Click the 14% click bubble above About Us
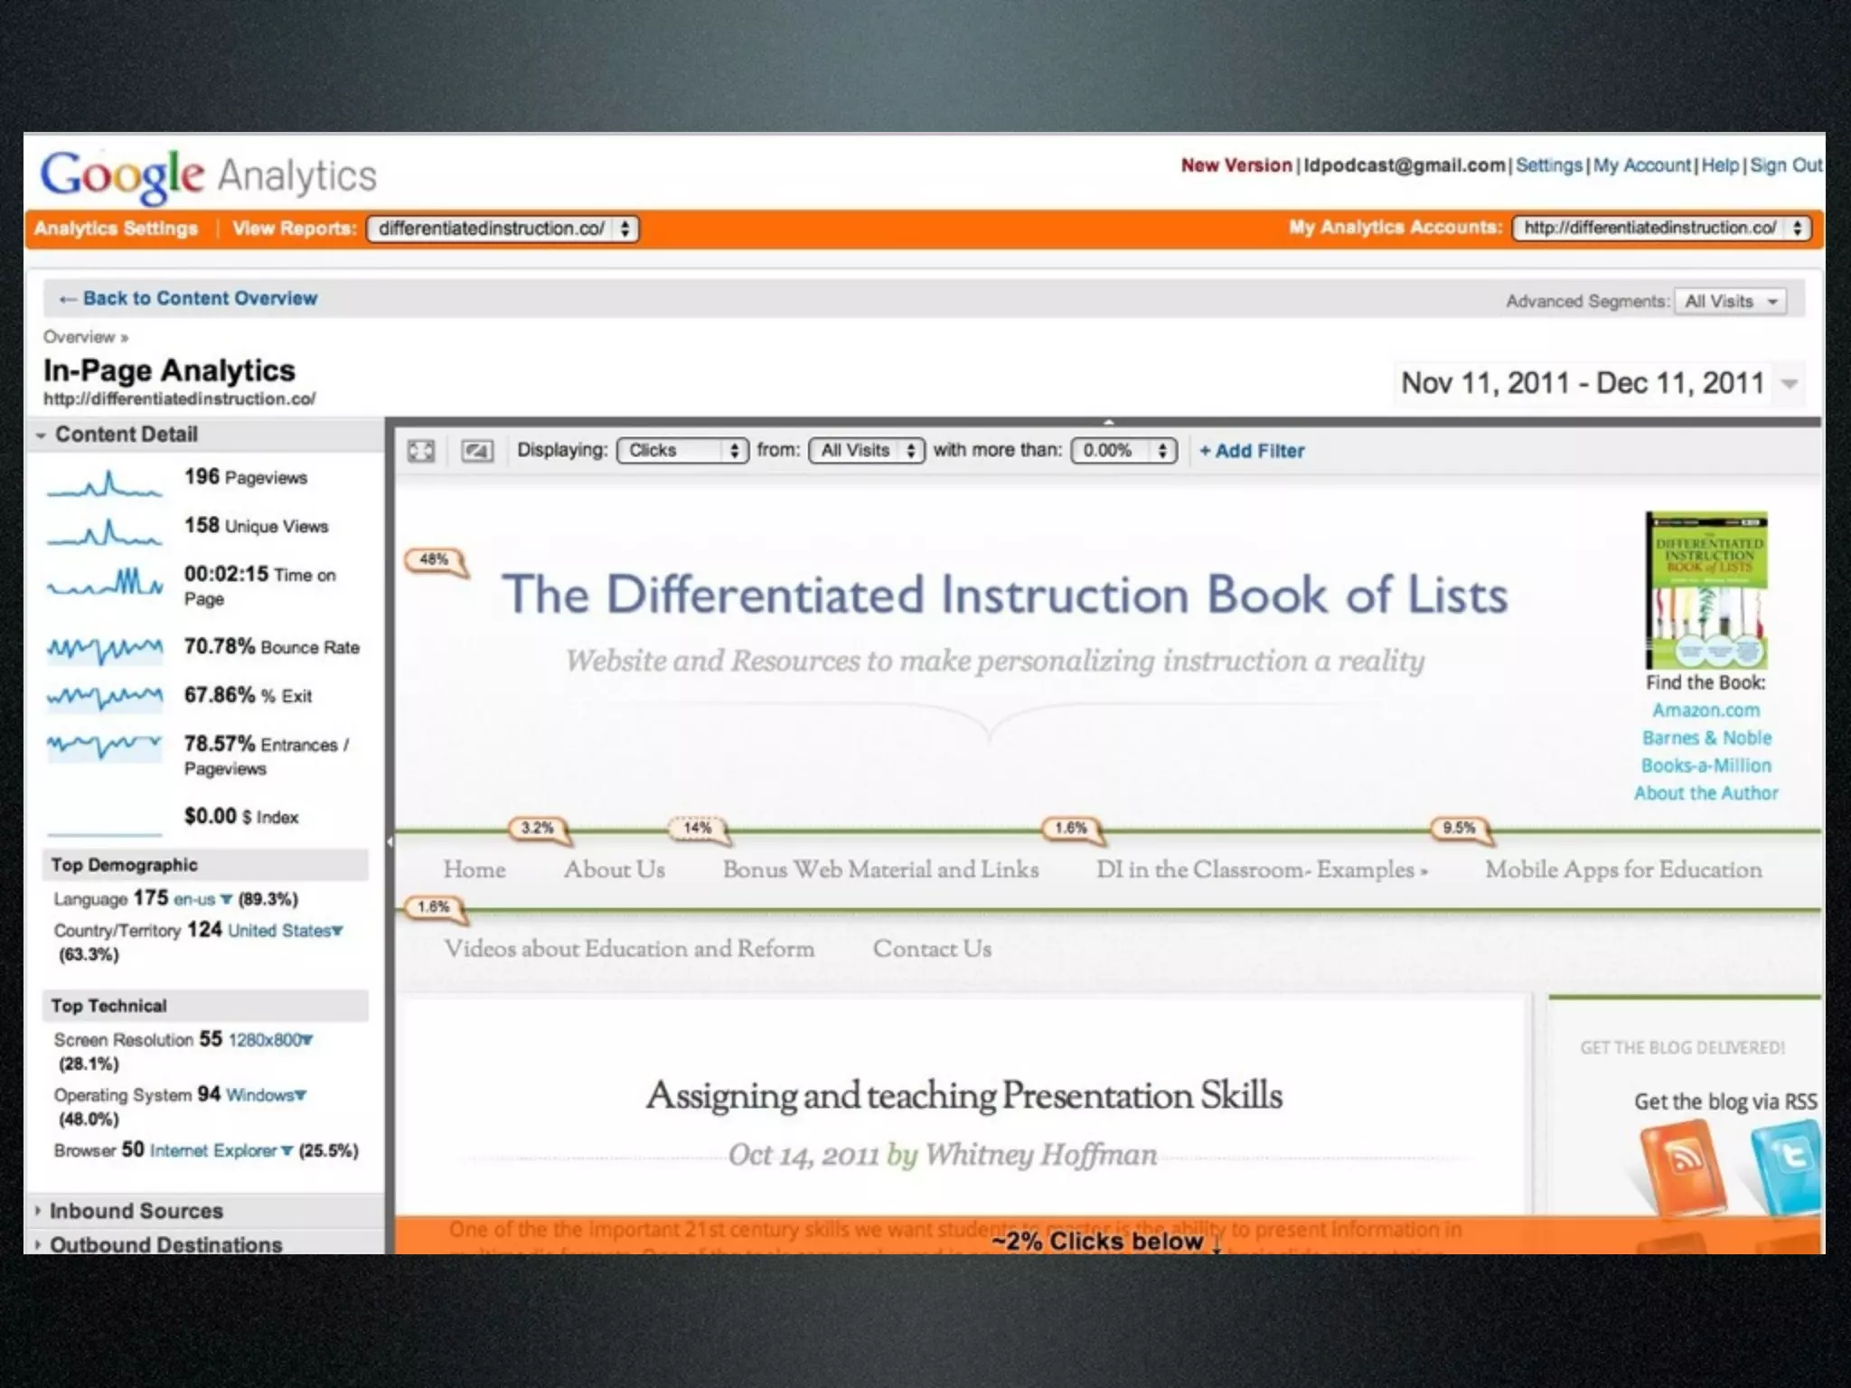This screenshot has width=1851, height=1388. pos(697,828)
